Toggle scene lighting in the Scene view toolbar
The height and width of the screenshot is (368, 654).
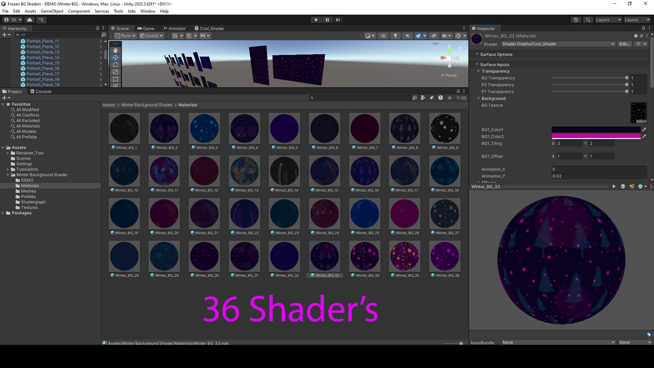(395, 35)
